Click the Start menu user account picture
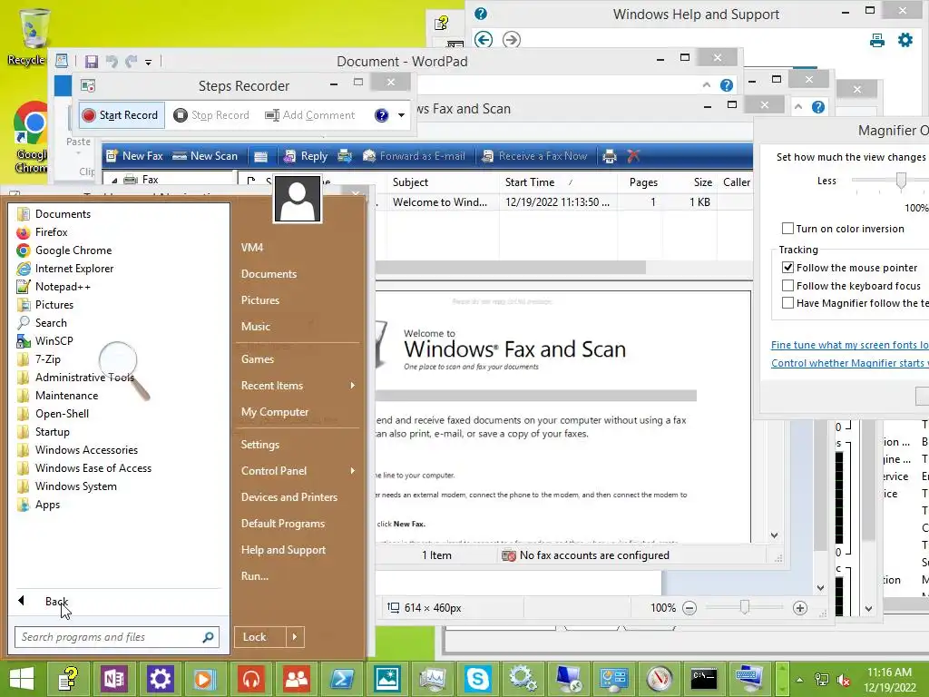The image size is (929, 697). pos(298,199)
